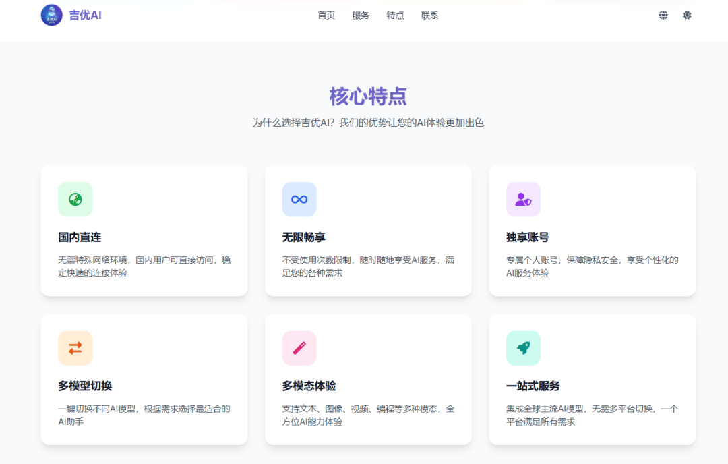The width and height of the screenshot is (728, 464).
Task: Click the 国内直连 globe icon
Action: coord(75,199)
